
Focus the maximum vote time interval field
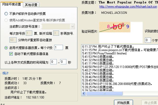[x=63, y=62]
